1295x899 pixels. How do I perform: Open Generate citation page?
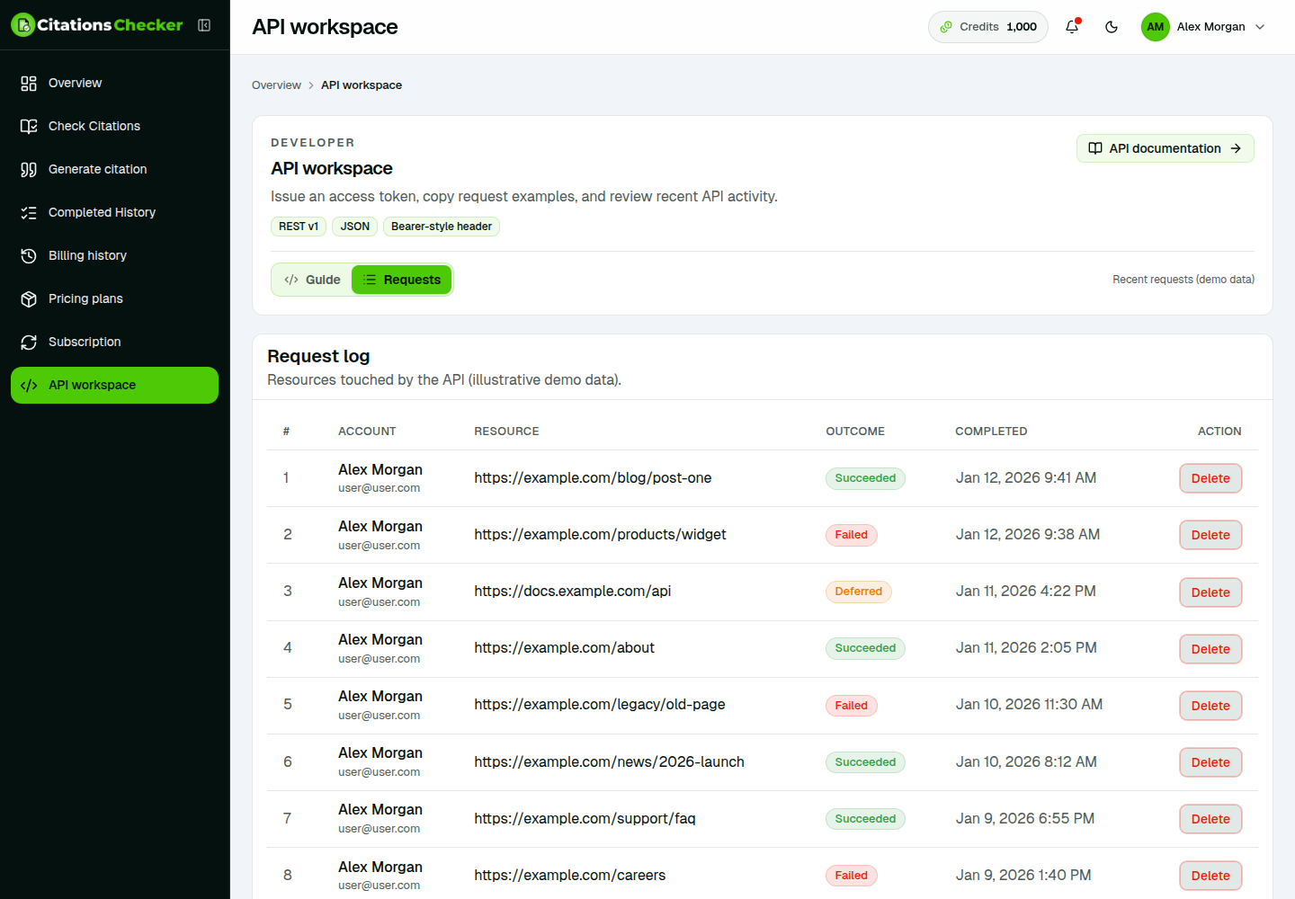coord(114,169)
